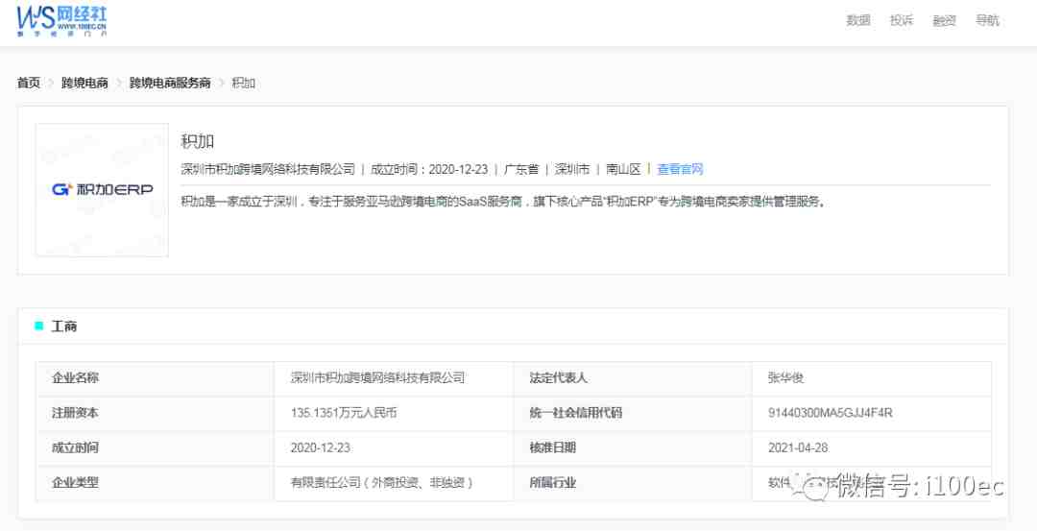Click the company description paragraph
Screen dimensions: 1037x531
504,202
